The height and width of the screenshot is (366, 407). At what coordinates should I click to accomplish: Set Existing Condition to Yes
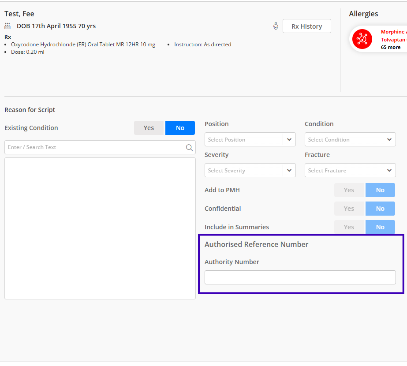pyautogui.click(x=149, y=128)
